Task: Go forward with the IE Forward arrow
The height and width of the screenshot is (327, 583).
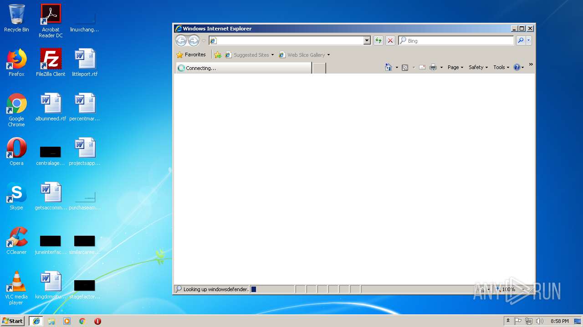Action: (x=194, y=41)
